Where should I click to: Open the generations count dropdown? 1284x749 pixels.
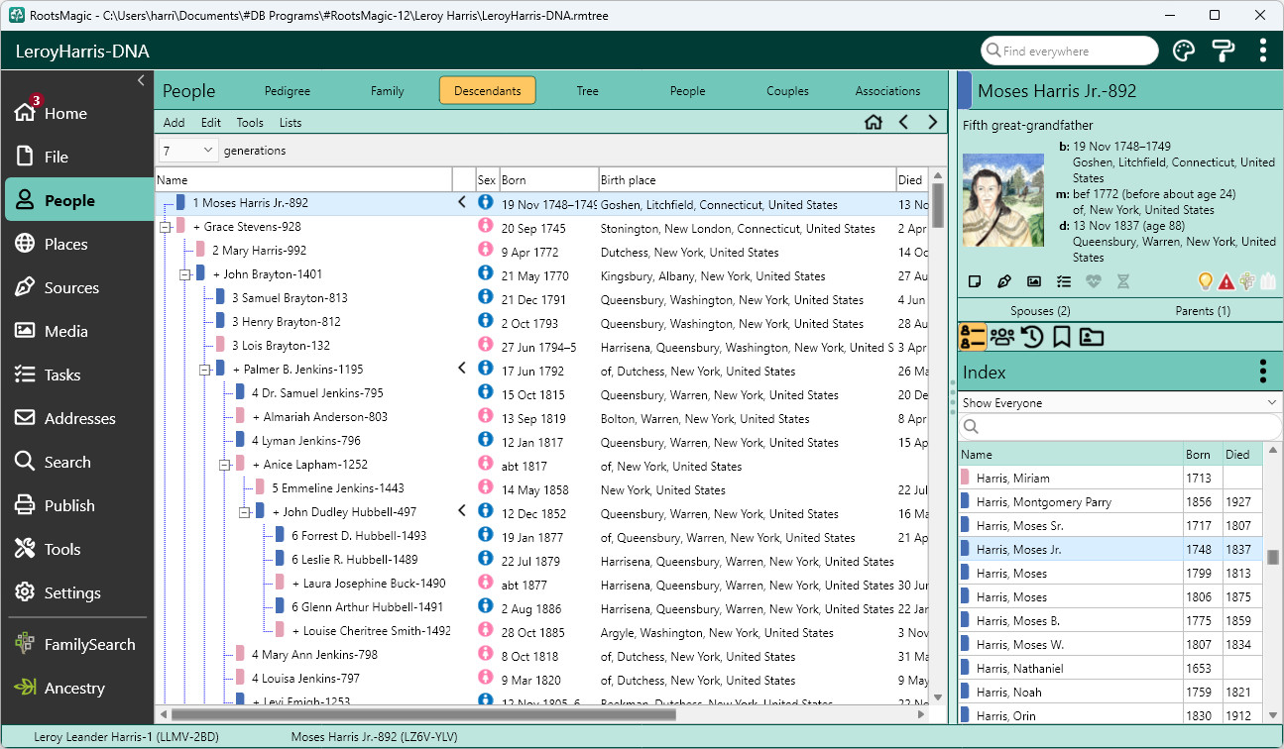coord(187,151)
